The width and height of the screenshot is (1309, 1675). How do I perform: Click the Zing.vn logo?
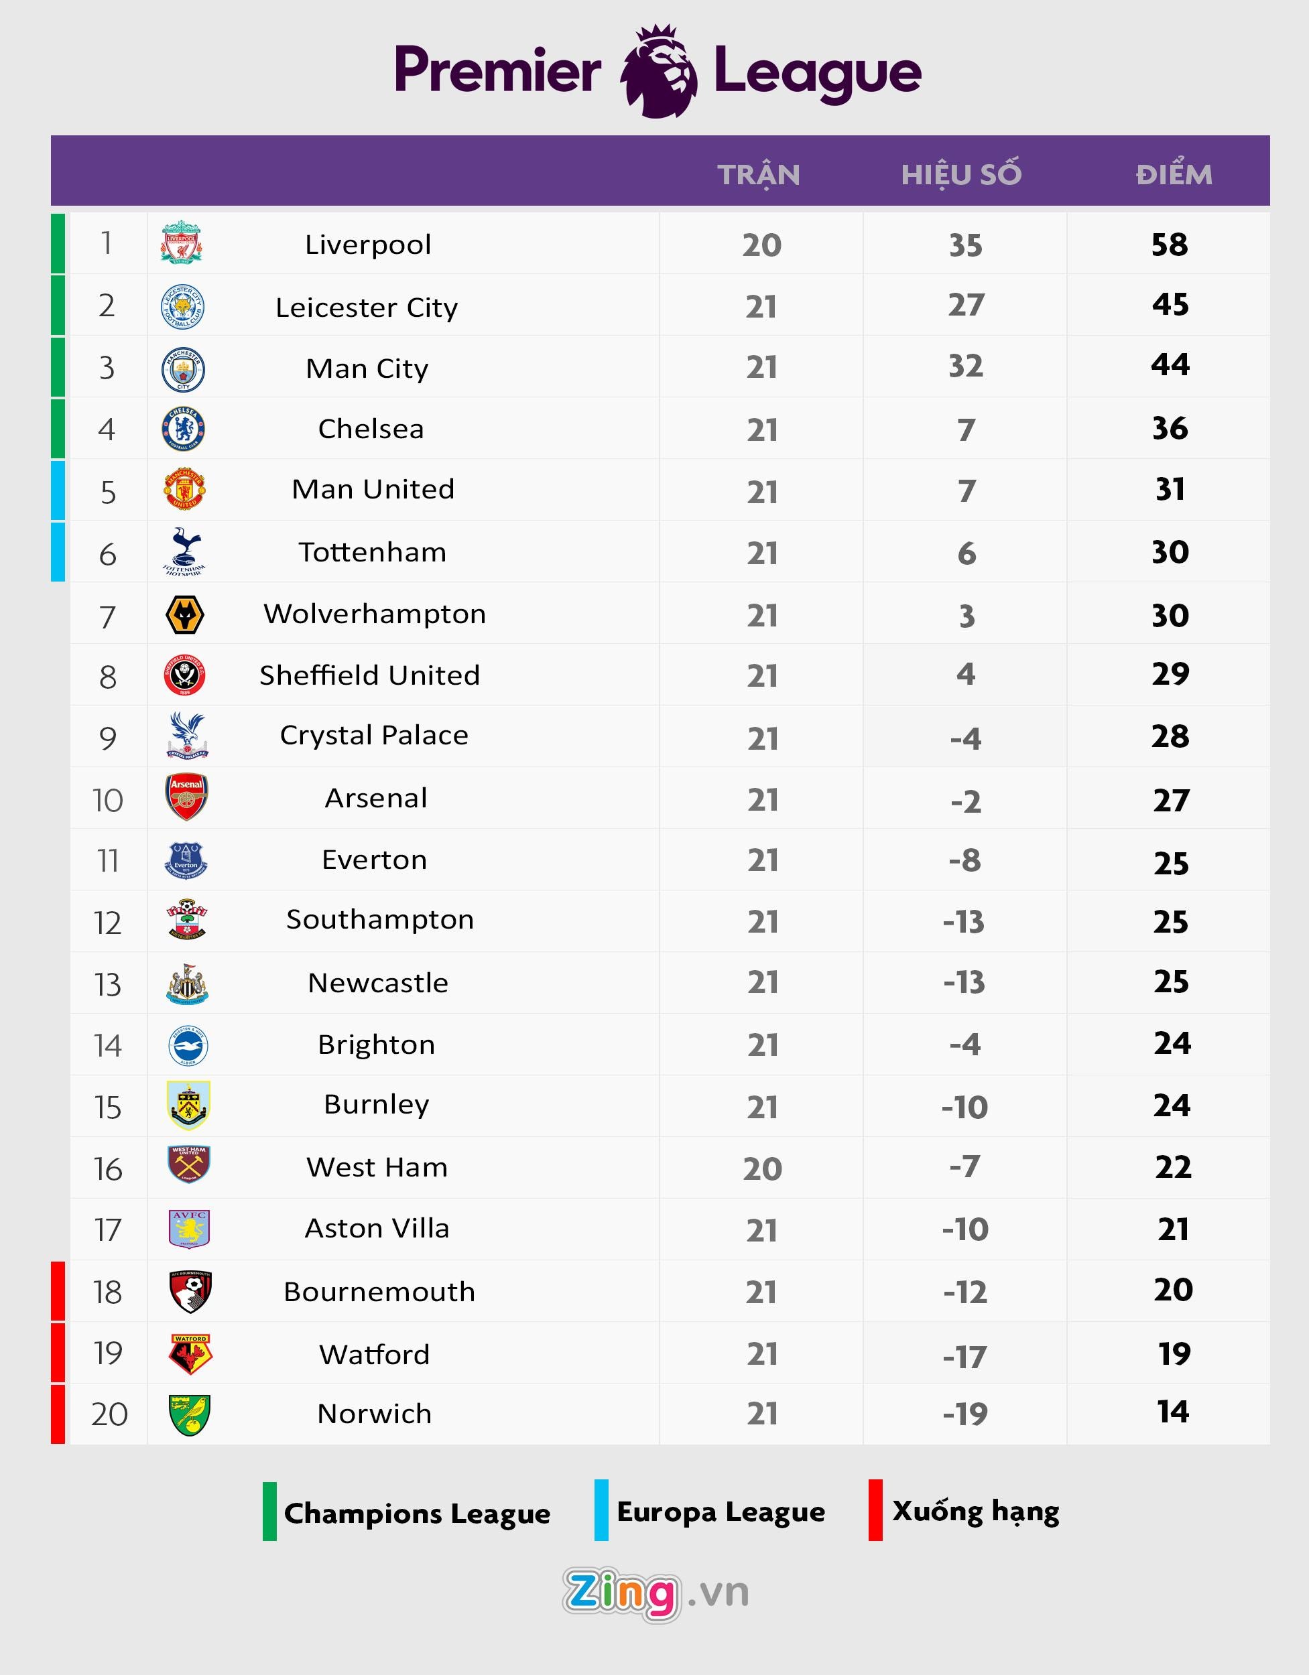(x=656, y=1594)
